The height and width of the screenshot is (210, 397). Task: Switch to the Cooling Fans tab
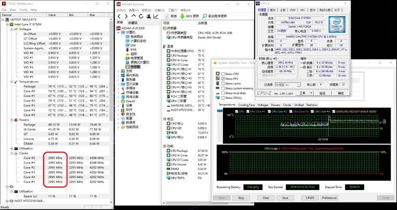coord(247,105)
